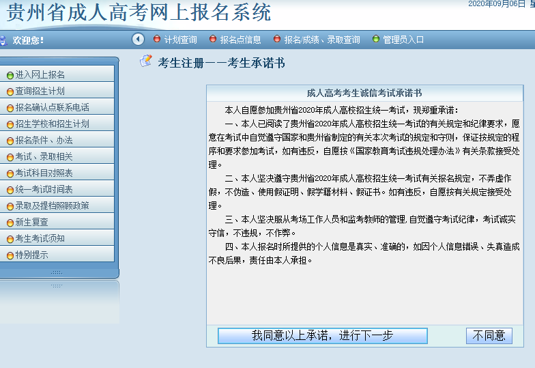Go to 招生学校和招生计划 sidebar item

(x=53, y=124)
